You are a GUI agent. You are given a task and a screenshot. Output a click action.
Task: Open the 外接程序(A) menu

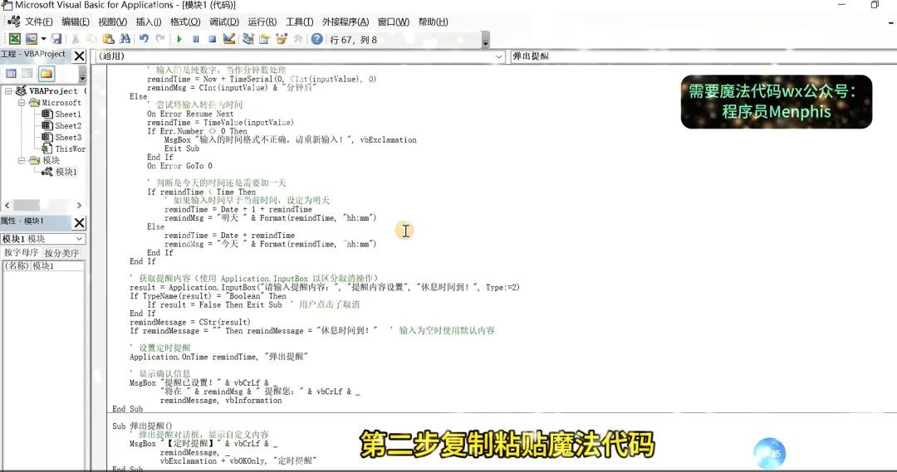(x=346, y=22)
